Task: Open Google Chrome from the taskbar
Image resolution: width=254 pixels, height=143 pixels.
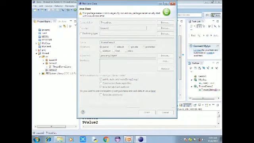Action: 106,139
